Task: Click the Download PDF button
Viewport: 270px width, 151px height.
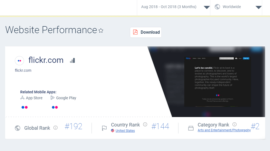Action: point(146,32)
